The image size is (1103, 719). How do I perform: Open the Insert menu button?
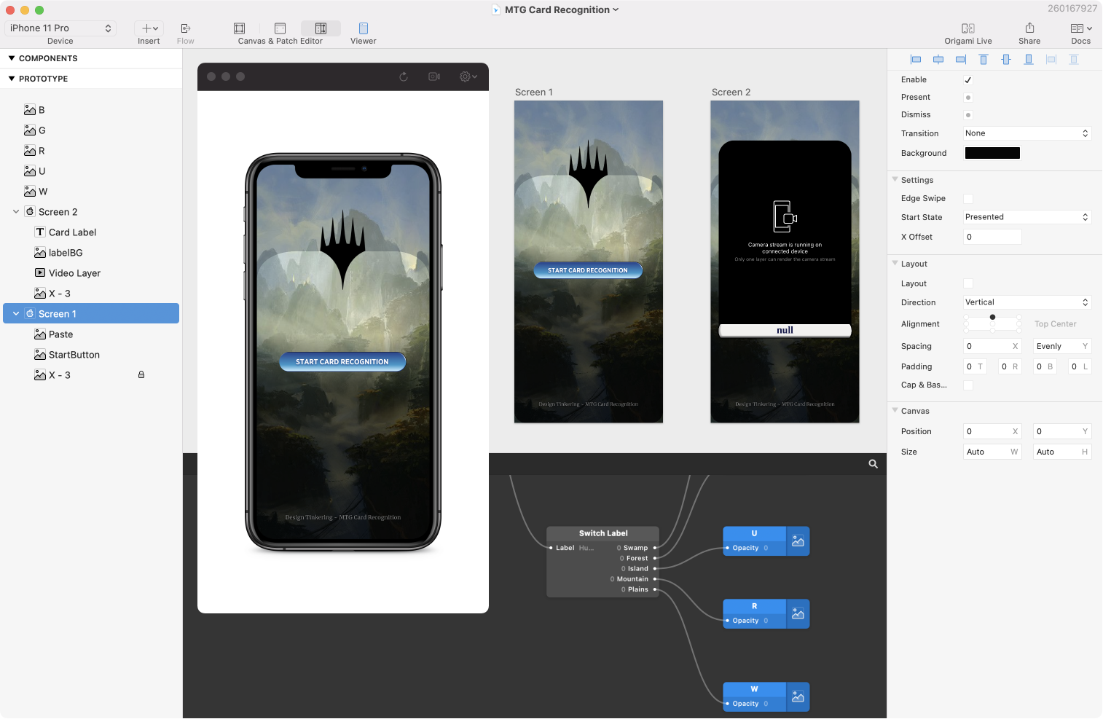[x=149, y=28]
